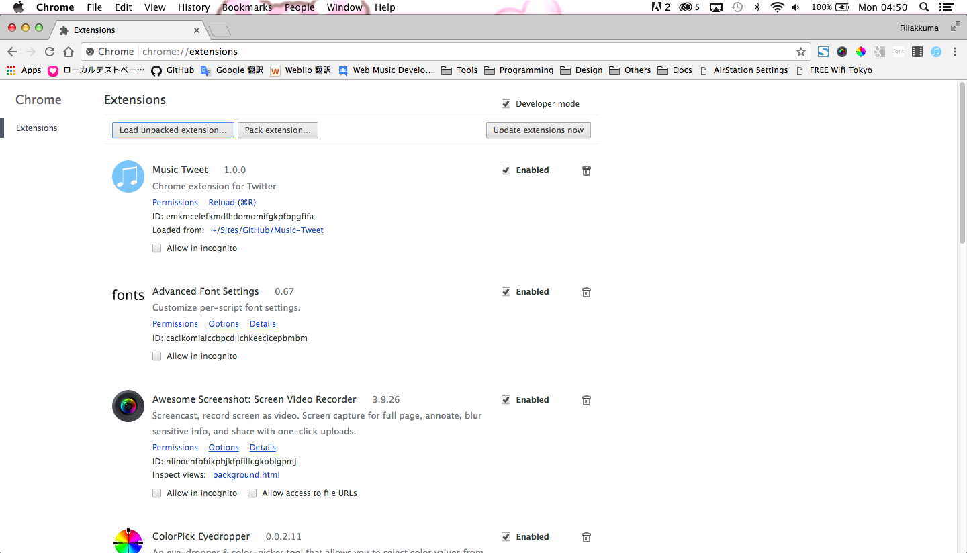Reload the Music Tweet extension link
Screen dimensions: 967x553
click(232, 202)
